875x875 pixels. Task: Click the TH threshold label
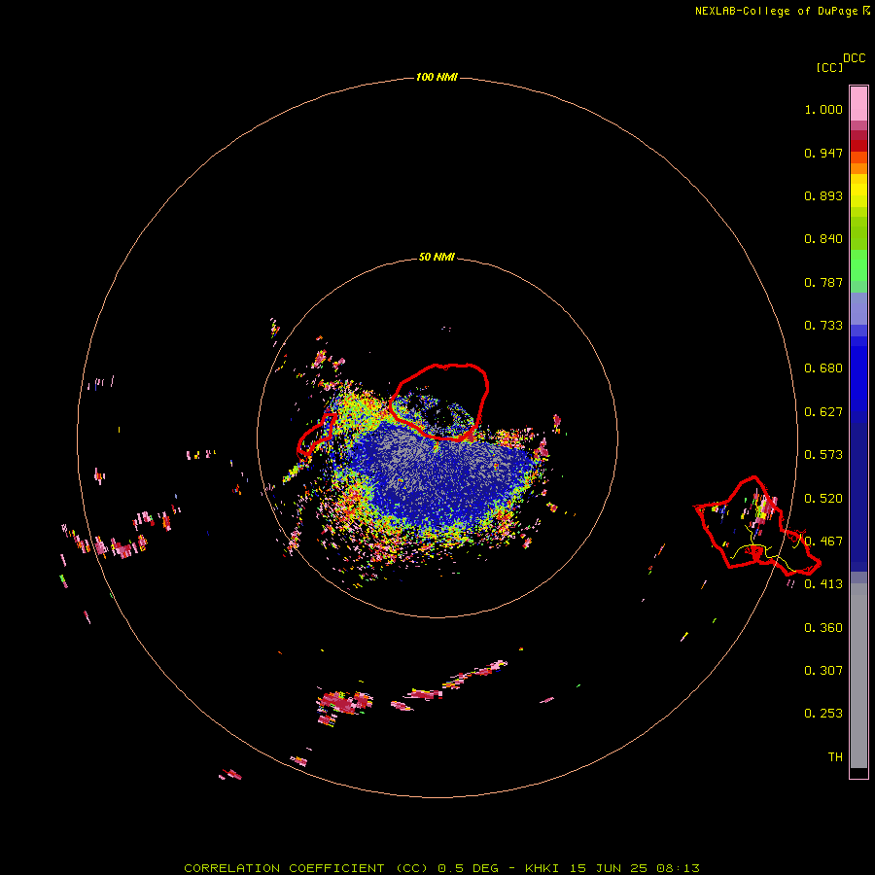point(835,757)
